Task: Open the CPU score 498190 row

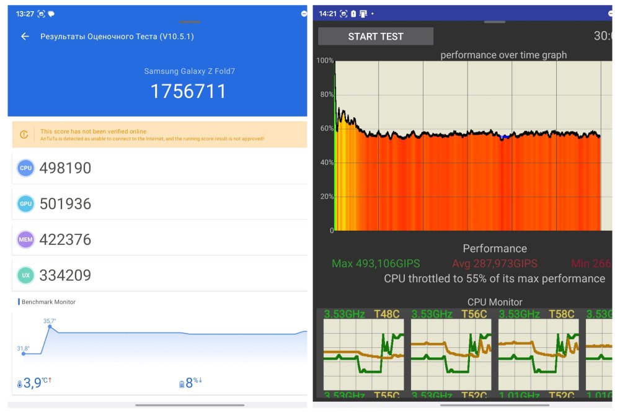Action: point(160,167)
